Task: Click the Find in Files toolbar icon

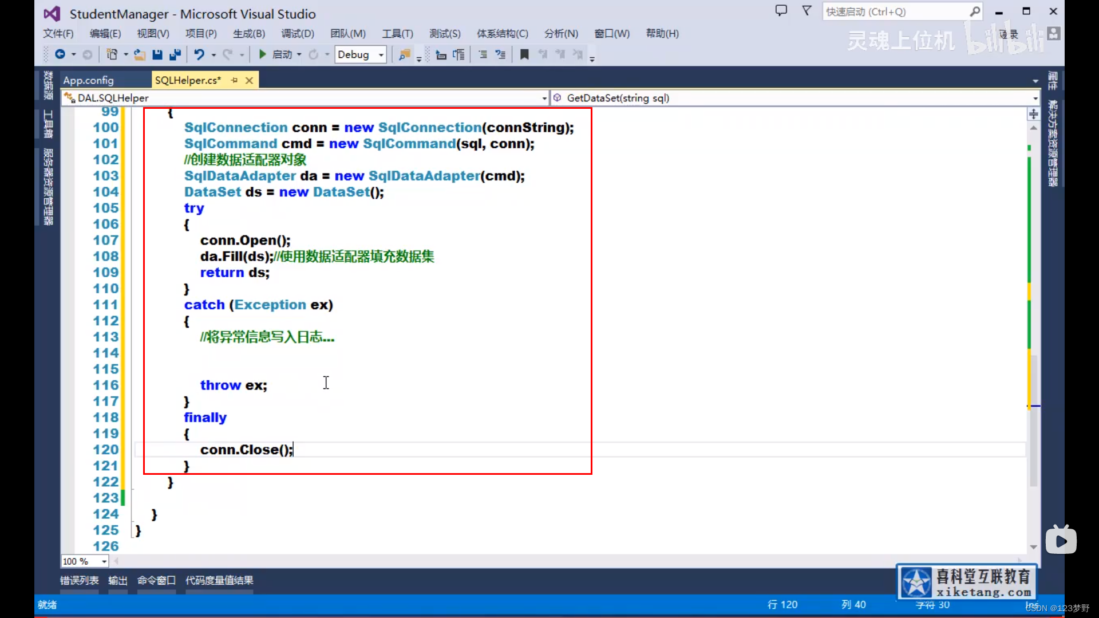Action: (405, 54)
